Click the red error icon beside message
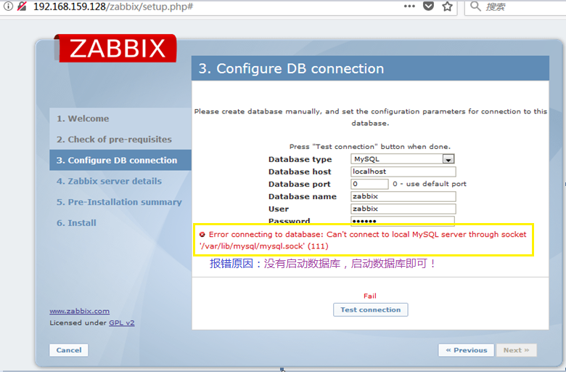The height and width of the screenshot is (372, 566). [x=202, y=235]
